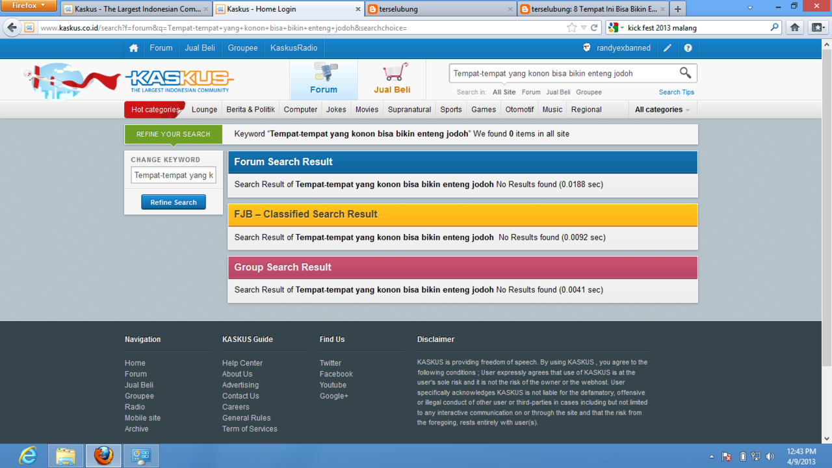Switch to Kaskus - The Largest Indonesian Community tab

coord(136,9)
